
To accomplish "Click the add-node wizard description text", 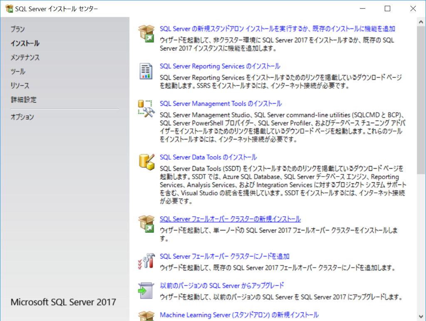I will pos(277,268).
